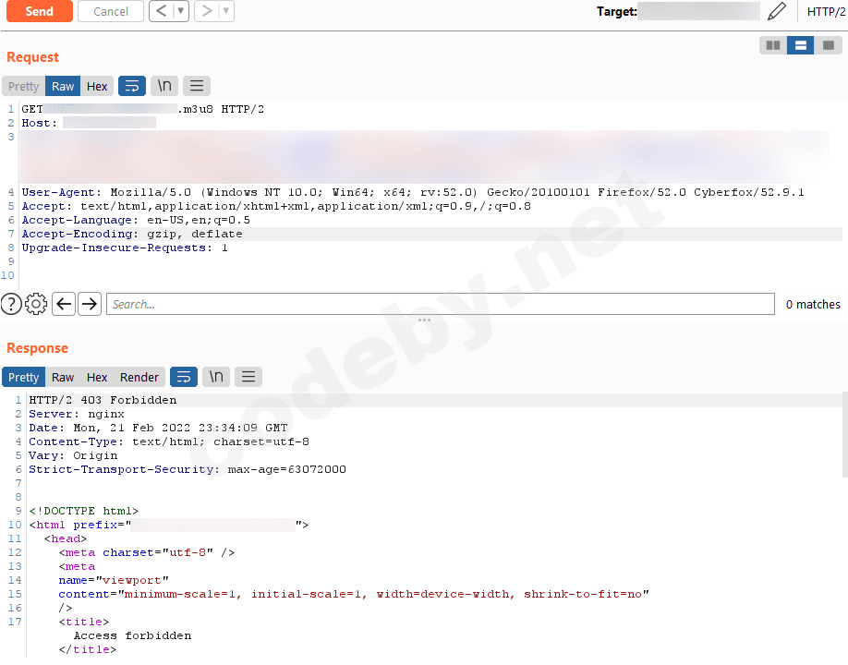This screenshot has width=848, height=665.
Task: Open forward history dropdown arrow
Action: click(x=226, y=11)
